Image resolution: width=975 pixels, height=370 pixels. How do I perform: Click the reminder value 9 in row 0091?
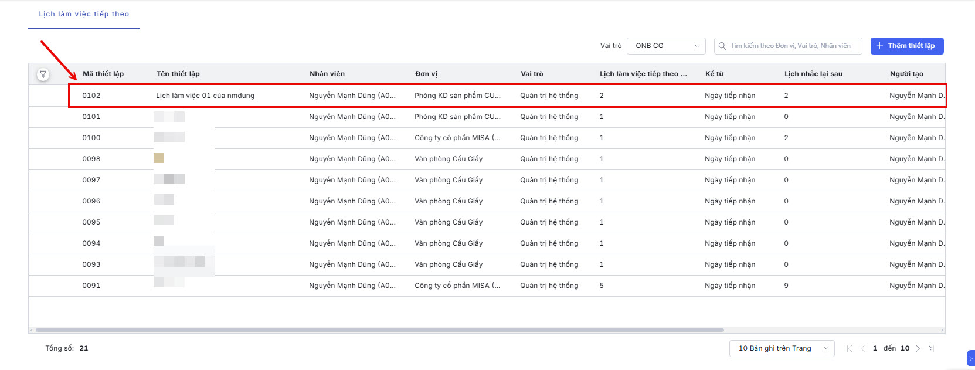click(786, 286)
